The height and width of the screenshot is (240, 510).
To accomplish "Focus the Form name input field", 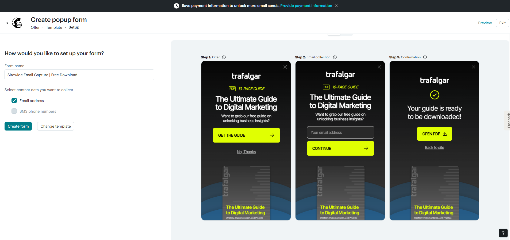I will 79,75.
